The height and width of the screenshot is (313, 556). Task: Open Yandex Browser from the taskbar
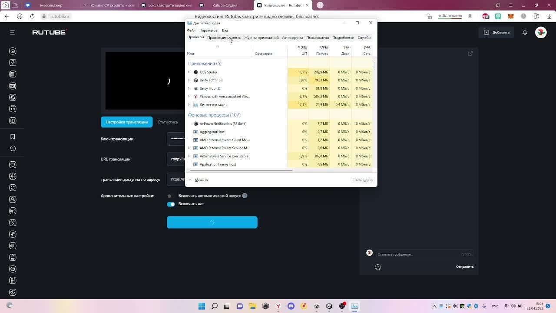[278, 306]
